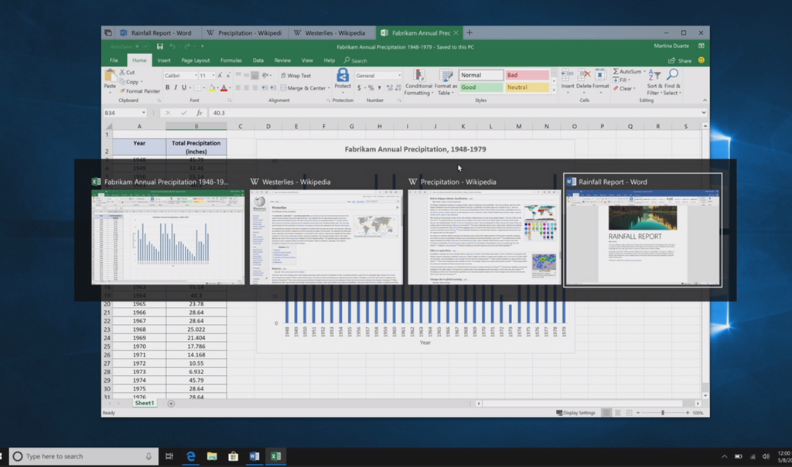Viewport: 792px width, 467px height.
Task: Expand the Name Box dropdown showing B34
Action: [x=144, y=113]
